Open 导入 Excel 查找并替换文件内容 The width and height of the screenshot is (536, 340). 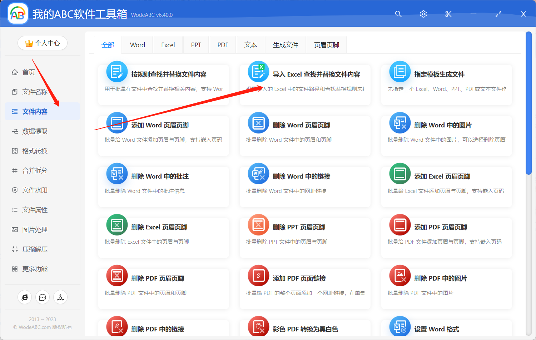305,84
